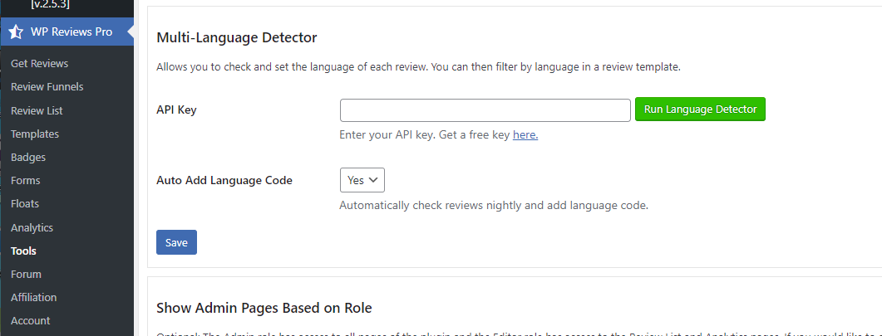Open the Floats submenu item
The image size is (882, 336).
[25, 203]
